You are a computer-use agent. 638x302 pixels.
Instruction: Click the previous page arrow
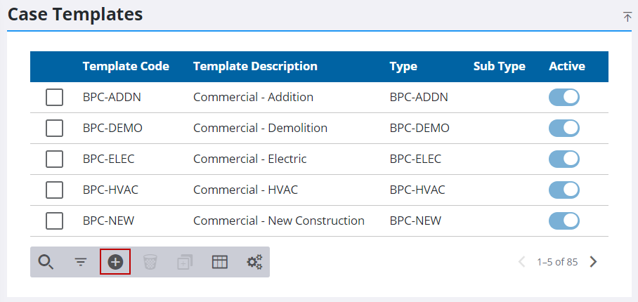[x=521, y=262]
